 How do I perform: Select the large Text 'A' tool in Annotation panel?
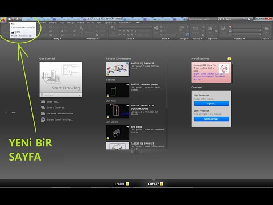[x=81, y=28]
